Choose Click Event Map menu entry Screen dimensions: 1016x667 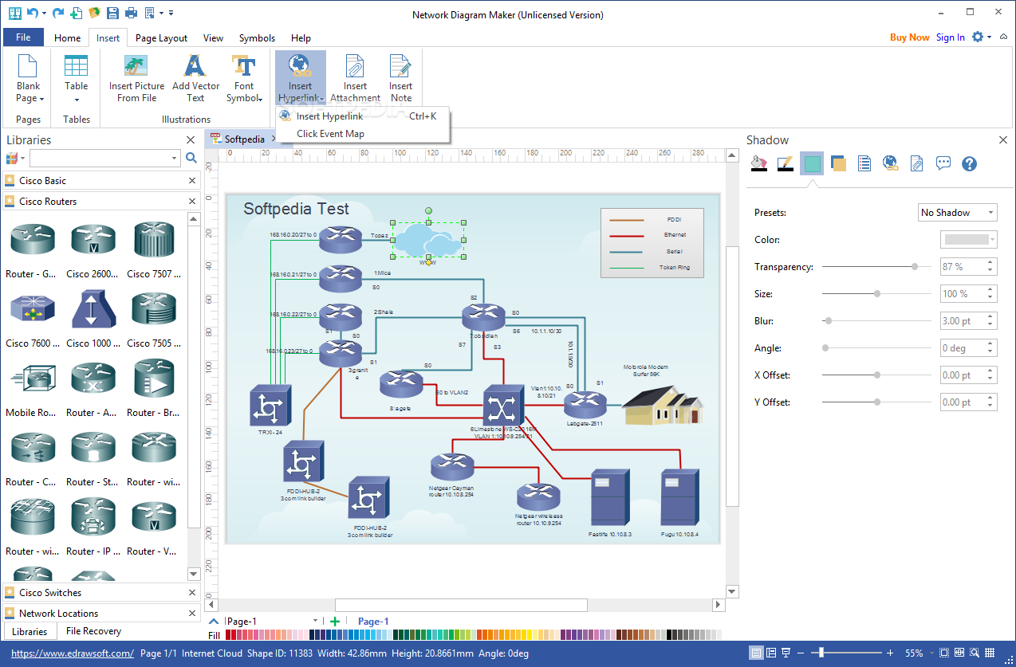click(x=363, y=134)
